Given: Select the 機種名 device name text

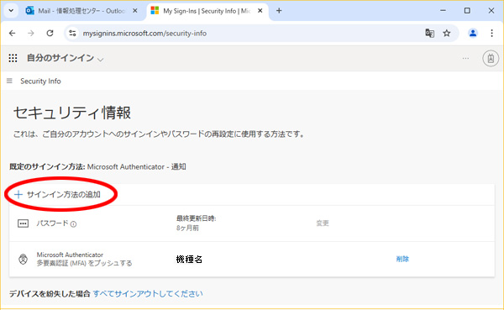Looking at the screenshot, I should 189,260.
